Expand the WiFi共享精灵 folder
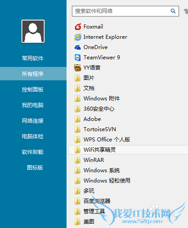 [100, 150]
